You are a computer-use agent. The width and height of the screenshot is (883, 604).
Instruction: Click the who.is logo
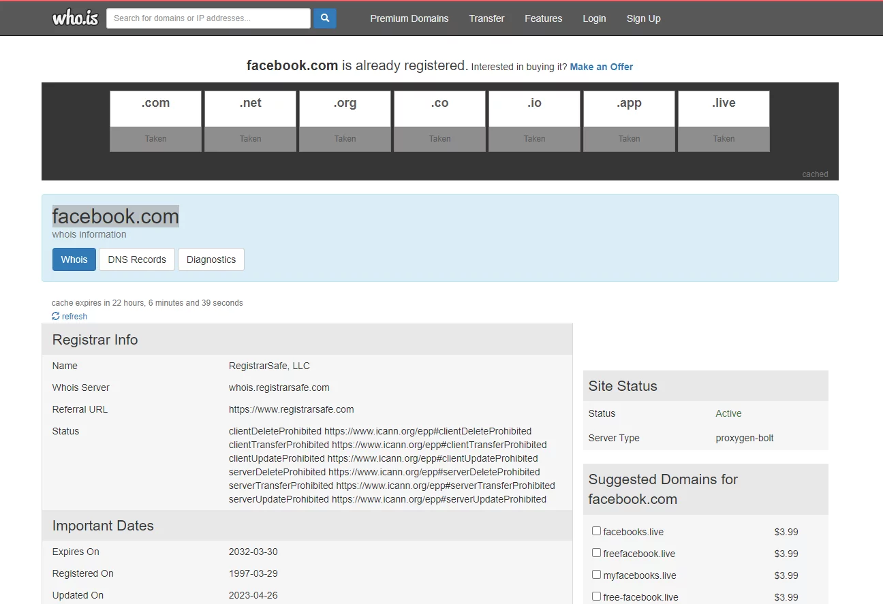tap(75, 18)
